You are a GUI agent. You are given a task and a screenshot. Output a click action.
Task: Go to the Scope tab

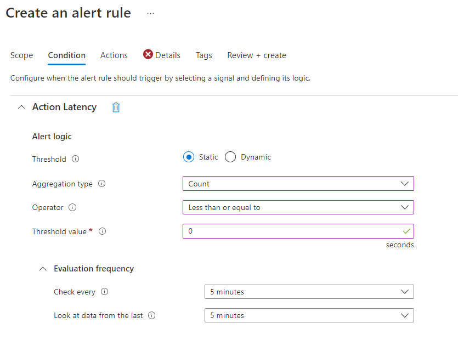coord(21,55)
